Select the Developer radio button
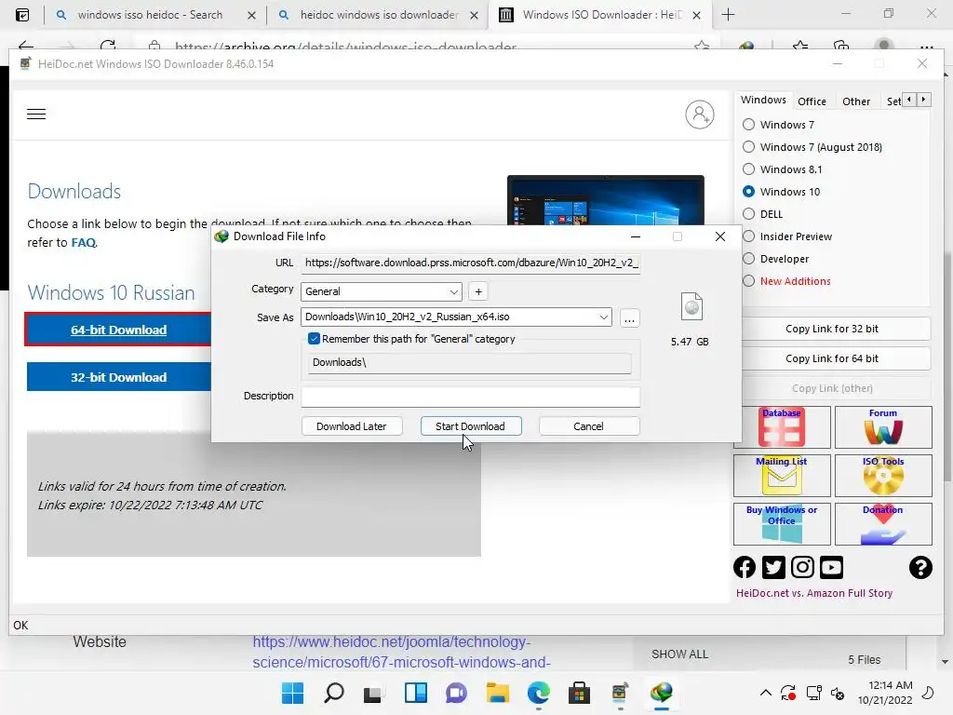This screenshot has width=953, height=715. (749, 259)
